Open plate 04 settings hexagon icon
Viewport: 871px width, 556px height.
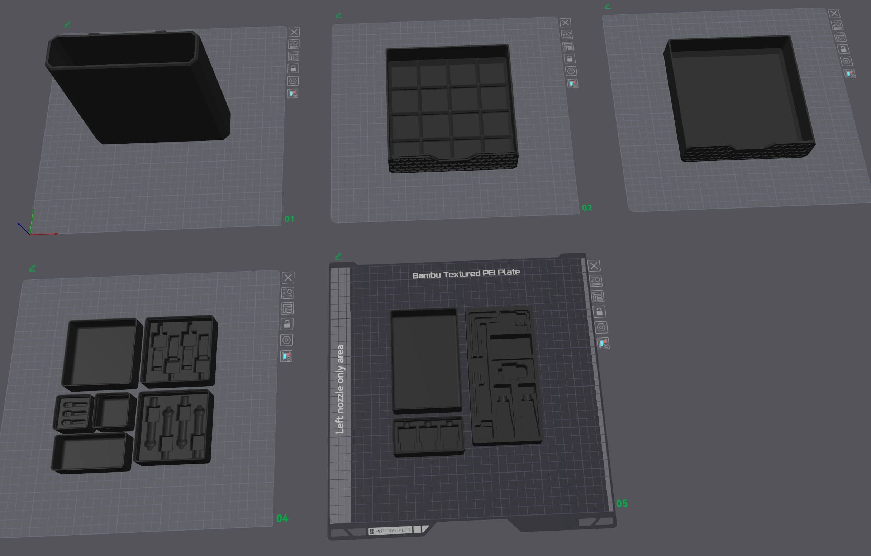[286, 340]
